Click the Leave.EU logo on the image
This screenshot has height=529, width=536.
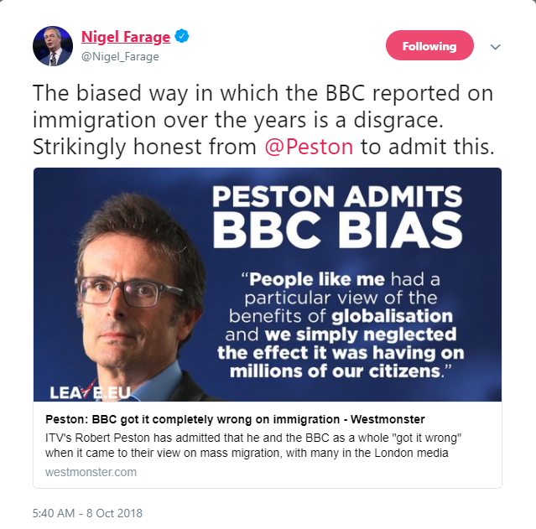[90, 392]
